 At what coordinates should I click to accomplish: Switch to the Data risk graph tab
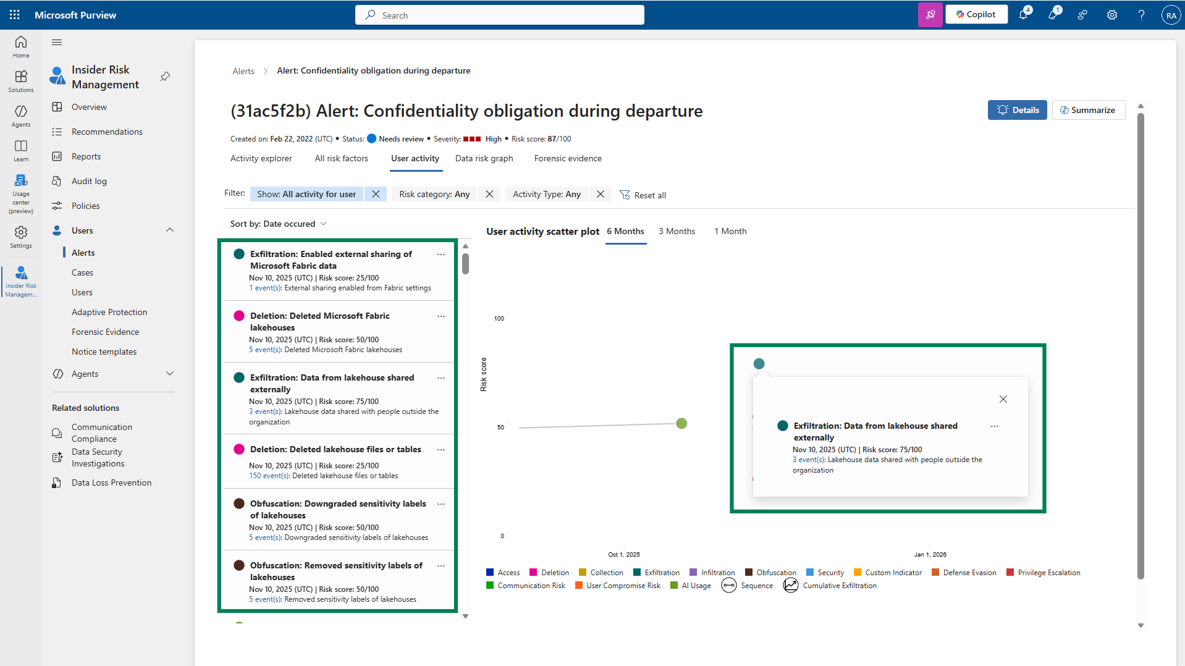point(484,158)
